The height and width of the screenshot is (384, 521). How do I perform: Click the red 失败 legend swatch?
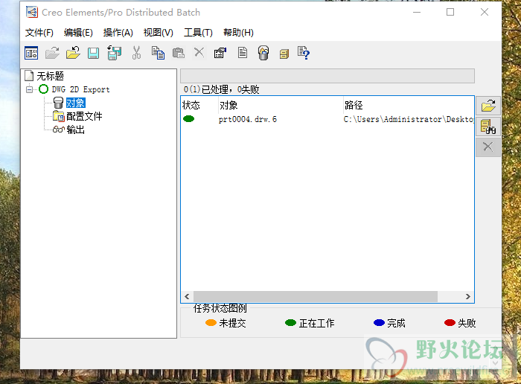coord(450,322)
